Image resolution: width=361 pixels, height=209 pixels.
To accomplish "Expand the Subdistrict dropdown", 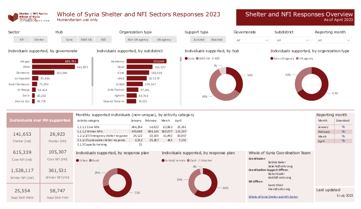I will coord(292,40).
